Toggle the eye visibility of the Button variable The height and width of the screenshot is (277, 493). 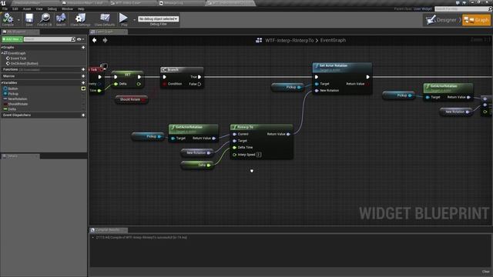click(x=83, y=89)
